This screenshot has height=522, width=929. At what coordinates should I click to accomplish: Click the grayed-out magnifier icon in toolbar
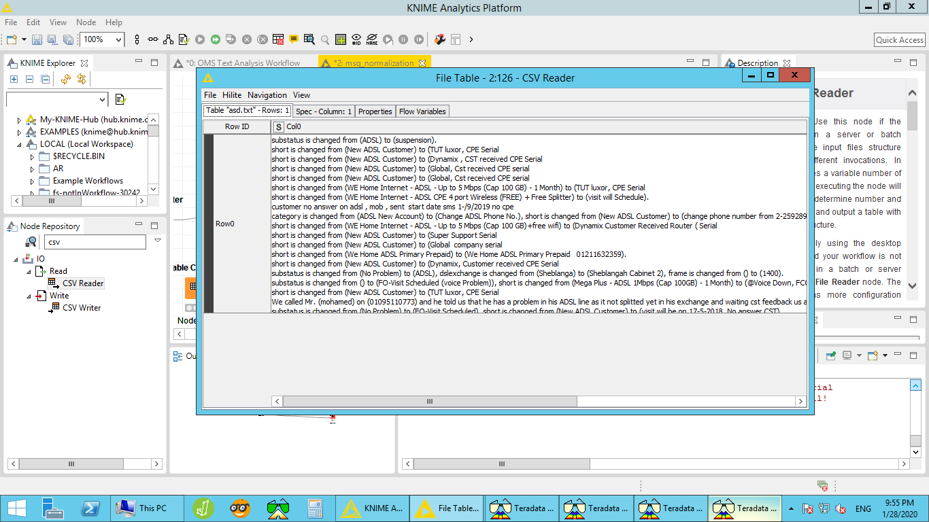[325, 39]
